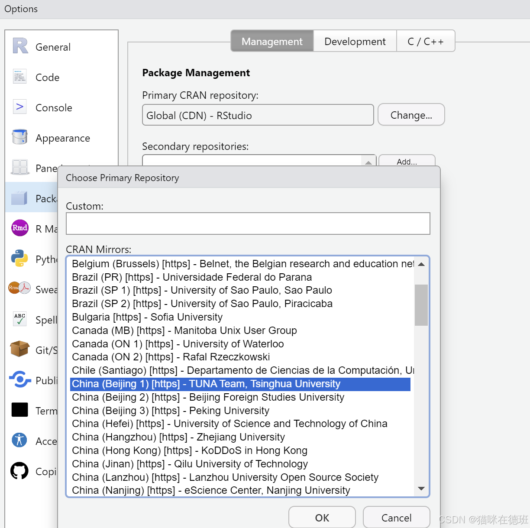Cancel the Choose Primary Repository dialog

(x=396, y=518)
